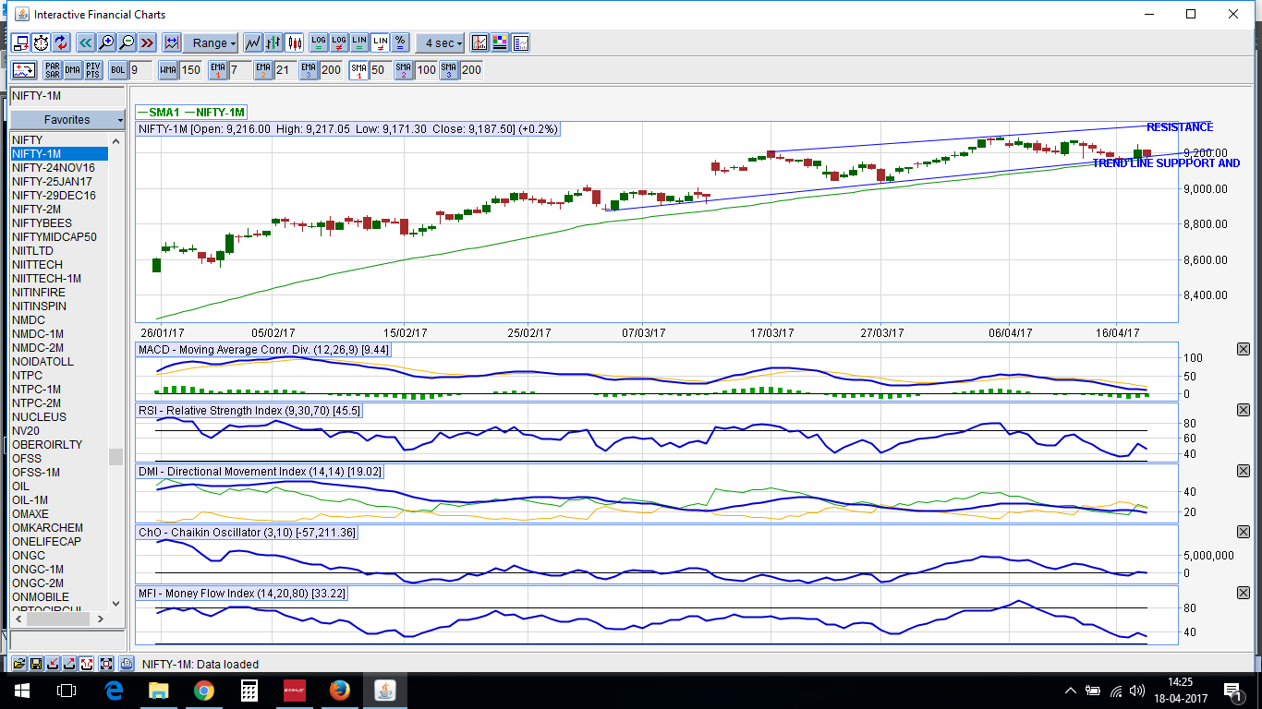Screen dimensions: 1262x709
Task: Open Firefox from the taskbar
Action: (340, 691)
